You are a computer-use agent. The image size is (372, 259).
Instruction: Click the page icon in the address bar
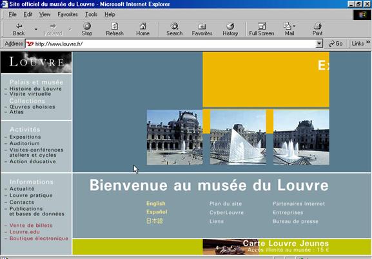tap(30, 44)
